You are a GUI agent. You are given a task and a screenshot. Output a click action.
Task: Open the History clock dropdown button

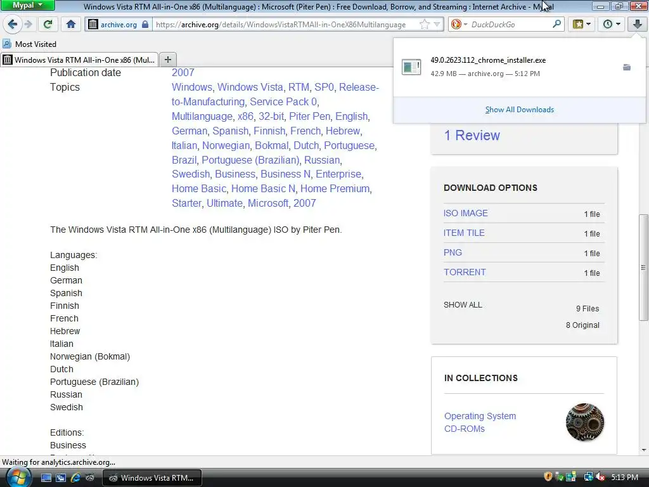612,25
